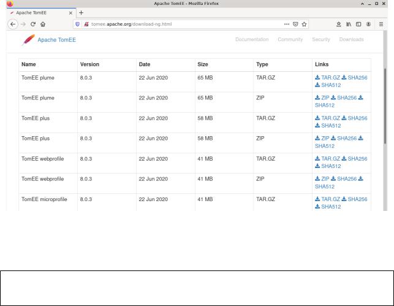
Task: Download TomEE microprofile TAR.GZ file
Action: point(327,199)
